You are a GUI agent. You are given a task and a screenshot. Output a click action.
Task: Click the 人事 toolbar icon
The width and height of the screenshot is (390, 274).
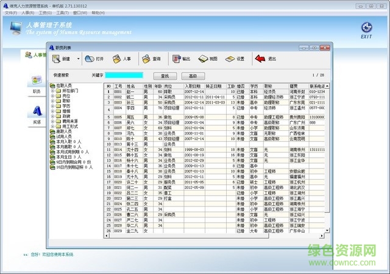(x=117, y=59)
